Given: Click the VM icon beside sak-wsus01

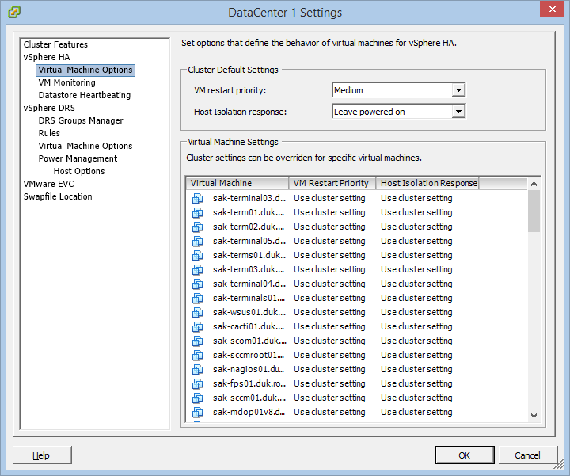Looking at the screenshot, I should (197, 312).
